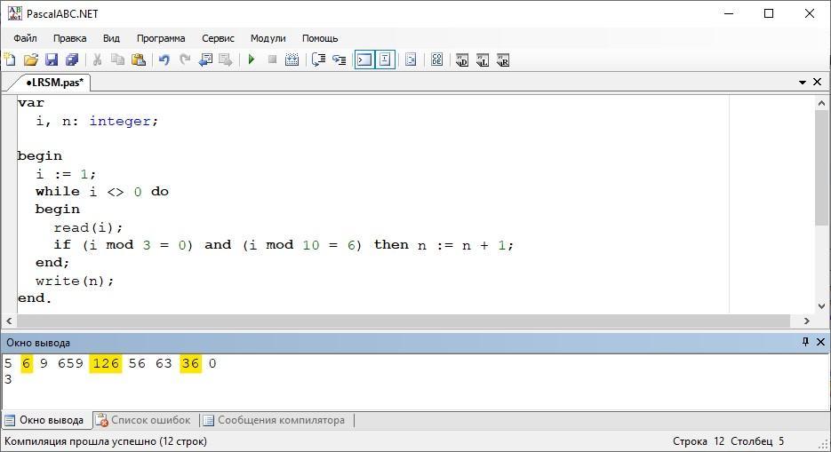Click the value 659 in output
The image size is (831, 452).
coord(70,363)
